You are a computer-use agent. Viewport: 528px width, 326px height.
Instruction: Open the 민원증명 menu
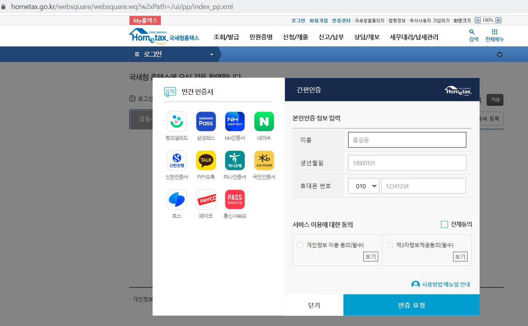pyautogui.click(x=261, y=37)
